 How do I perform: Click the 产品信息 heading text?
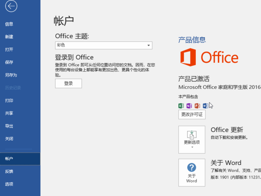coord(192,40)
